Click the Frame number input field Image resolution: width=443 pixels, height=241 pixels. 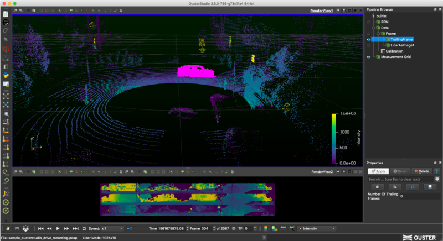(x=207, y=229)
